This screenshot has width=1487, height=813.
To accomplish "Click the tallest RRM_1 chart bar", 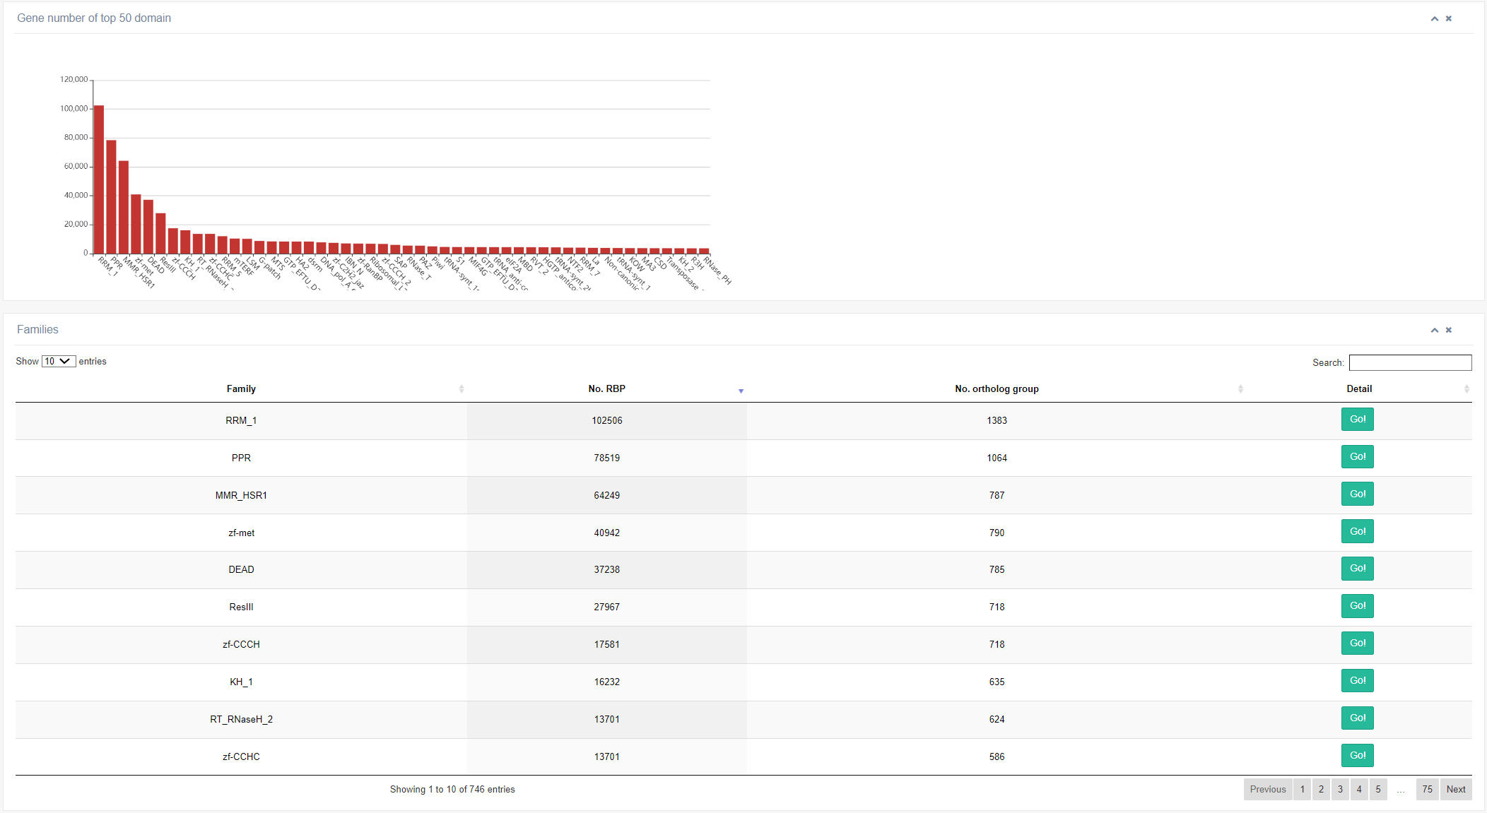I will click(99, 180).
